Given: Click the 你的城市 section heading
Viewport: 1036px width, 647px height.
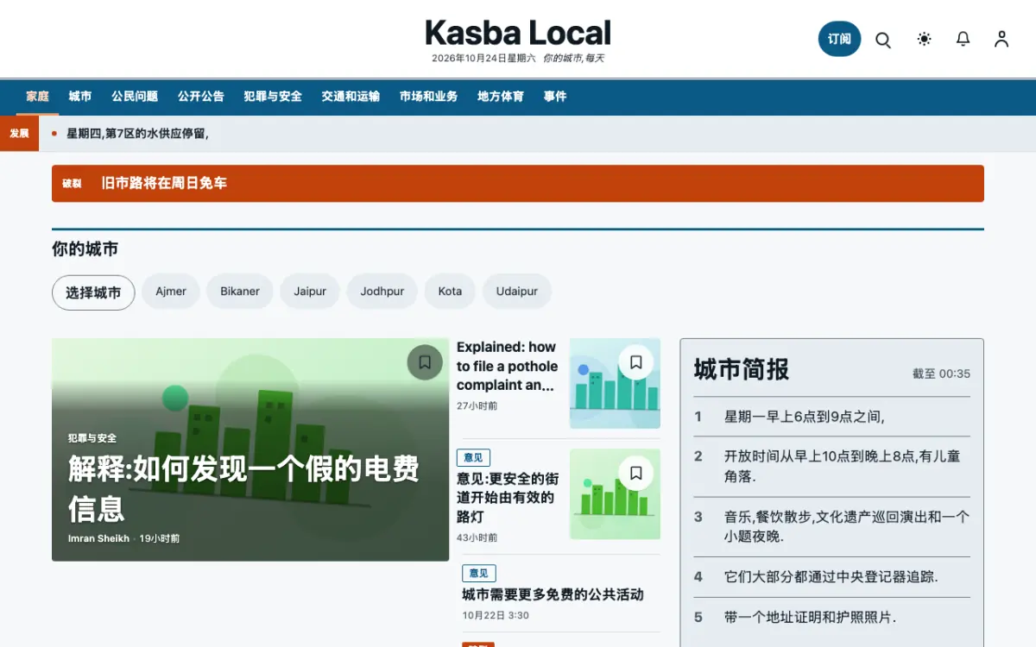Looking at the screenshot, I should 85,249.
